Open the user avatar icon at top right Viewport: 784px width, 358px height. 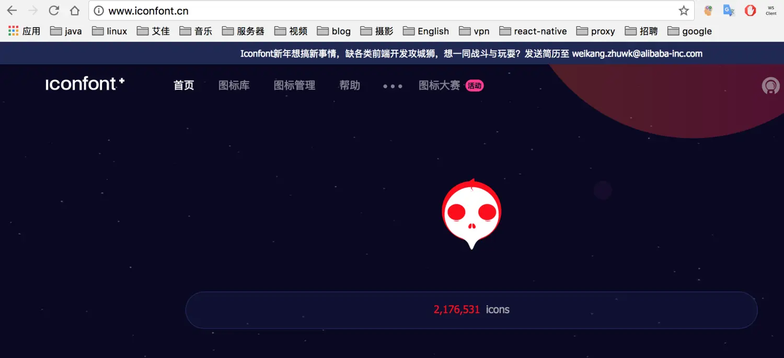pos(771,86)
